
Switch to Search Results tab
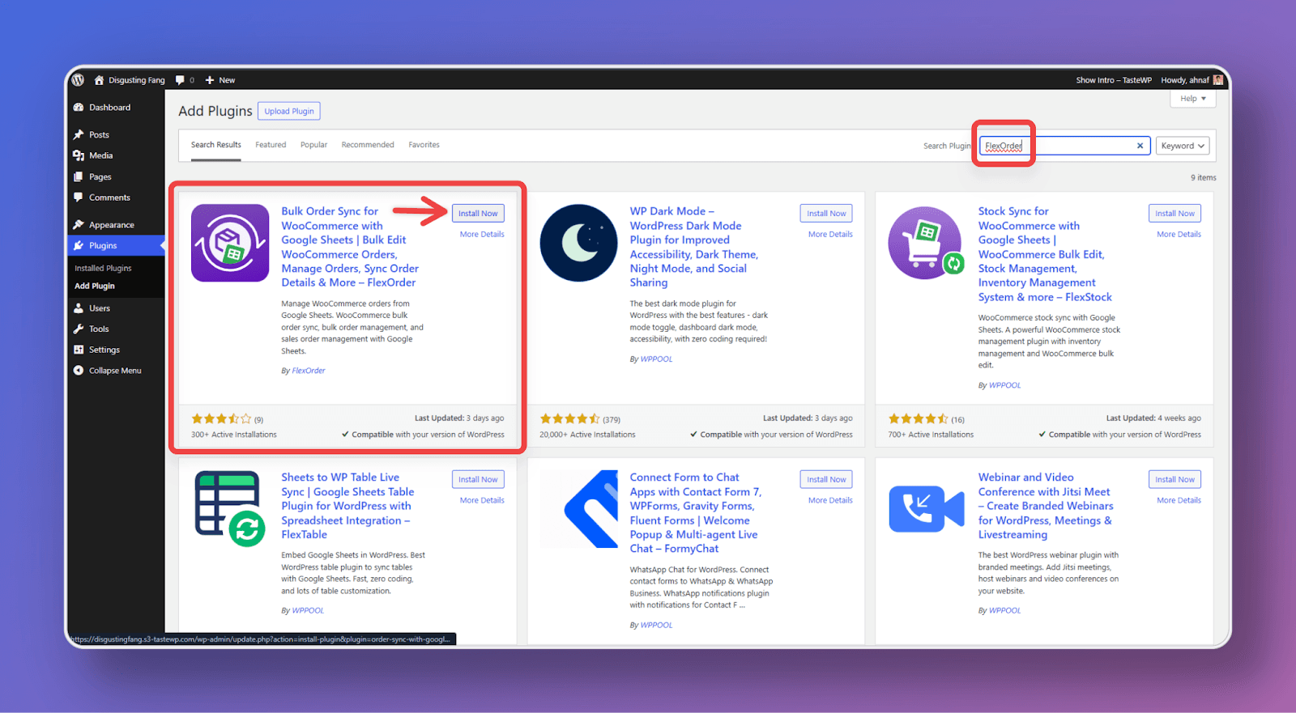coord(215,145)
